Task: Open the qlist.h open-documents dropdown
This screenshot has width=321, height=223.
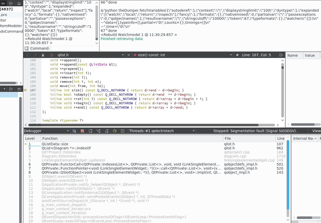Action: point(123,55)
